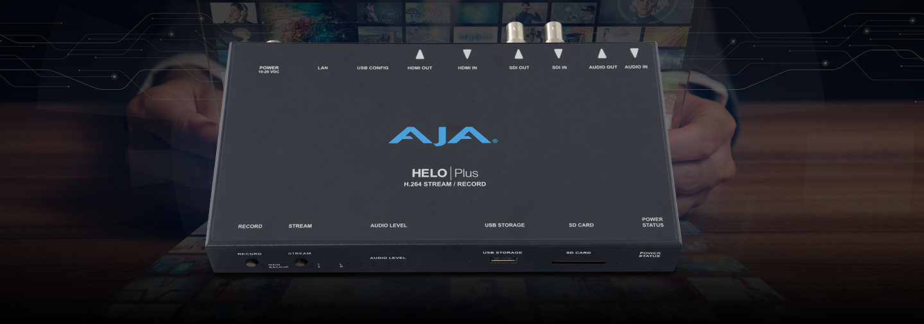Click the arrow above SDI IN label
Image resolution: width=924 pixels, height=324 pixels.
[x=558, y=55]
